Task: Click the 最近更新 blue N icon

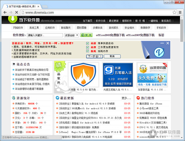Action: tap(57, 98)
